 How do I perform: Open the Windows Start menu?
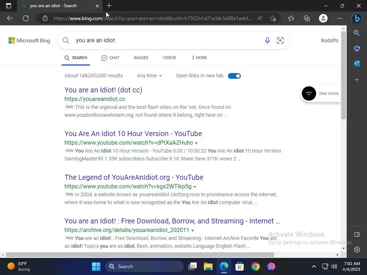[x=96, y=266]
